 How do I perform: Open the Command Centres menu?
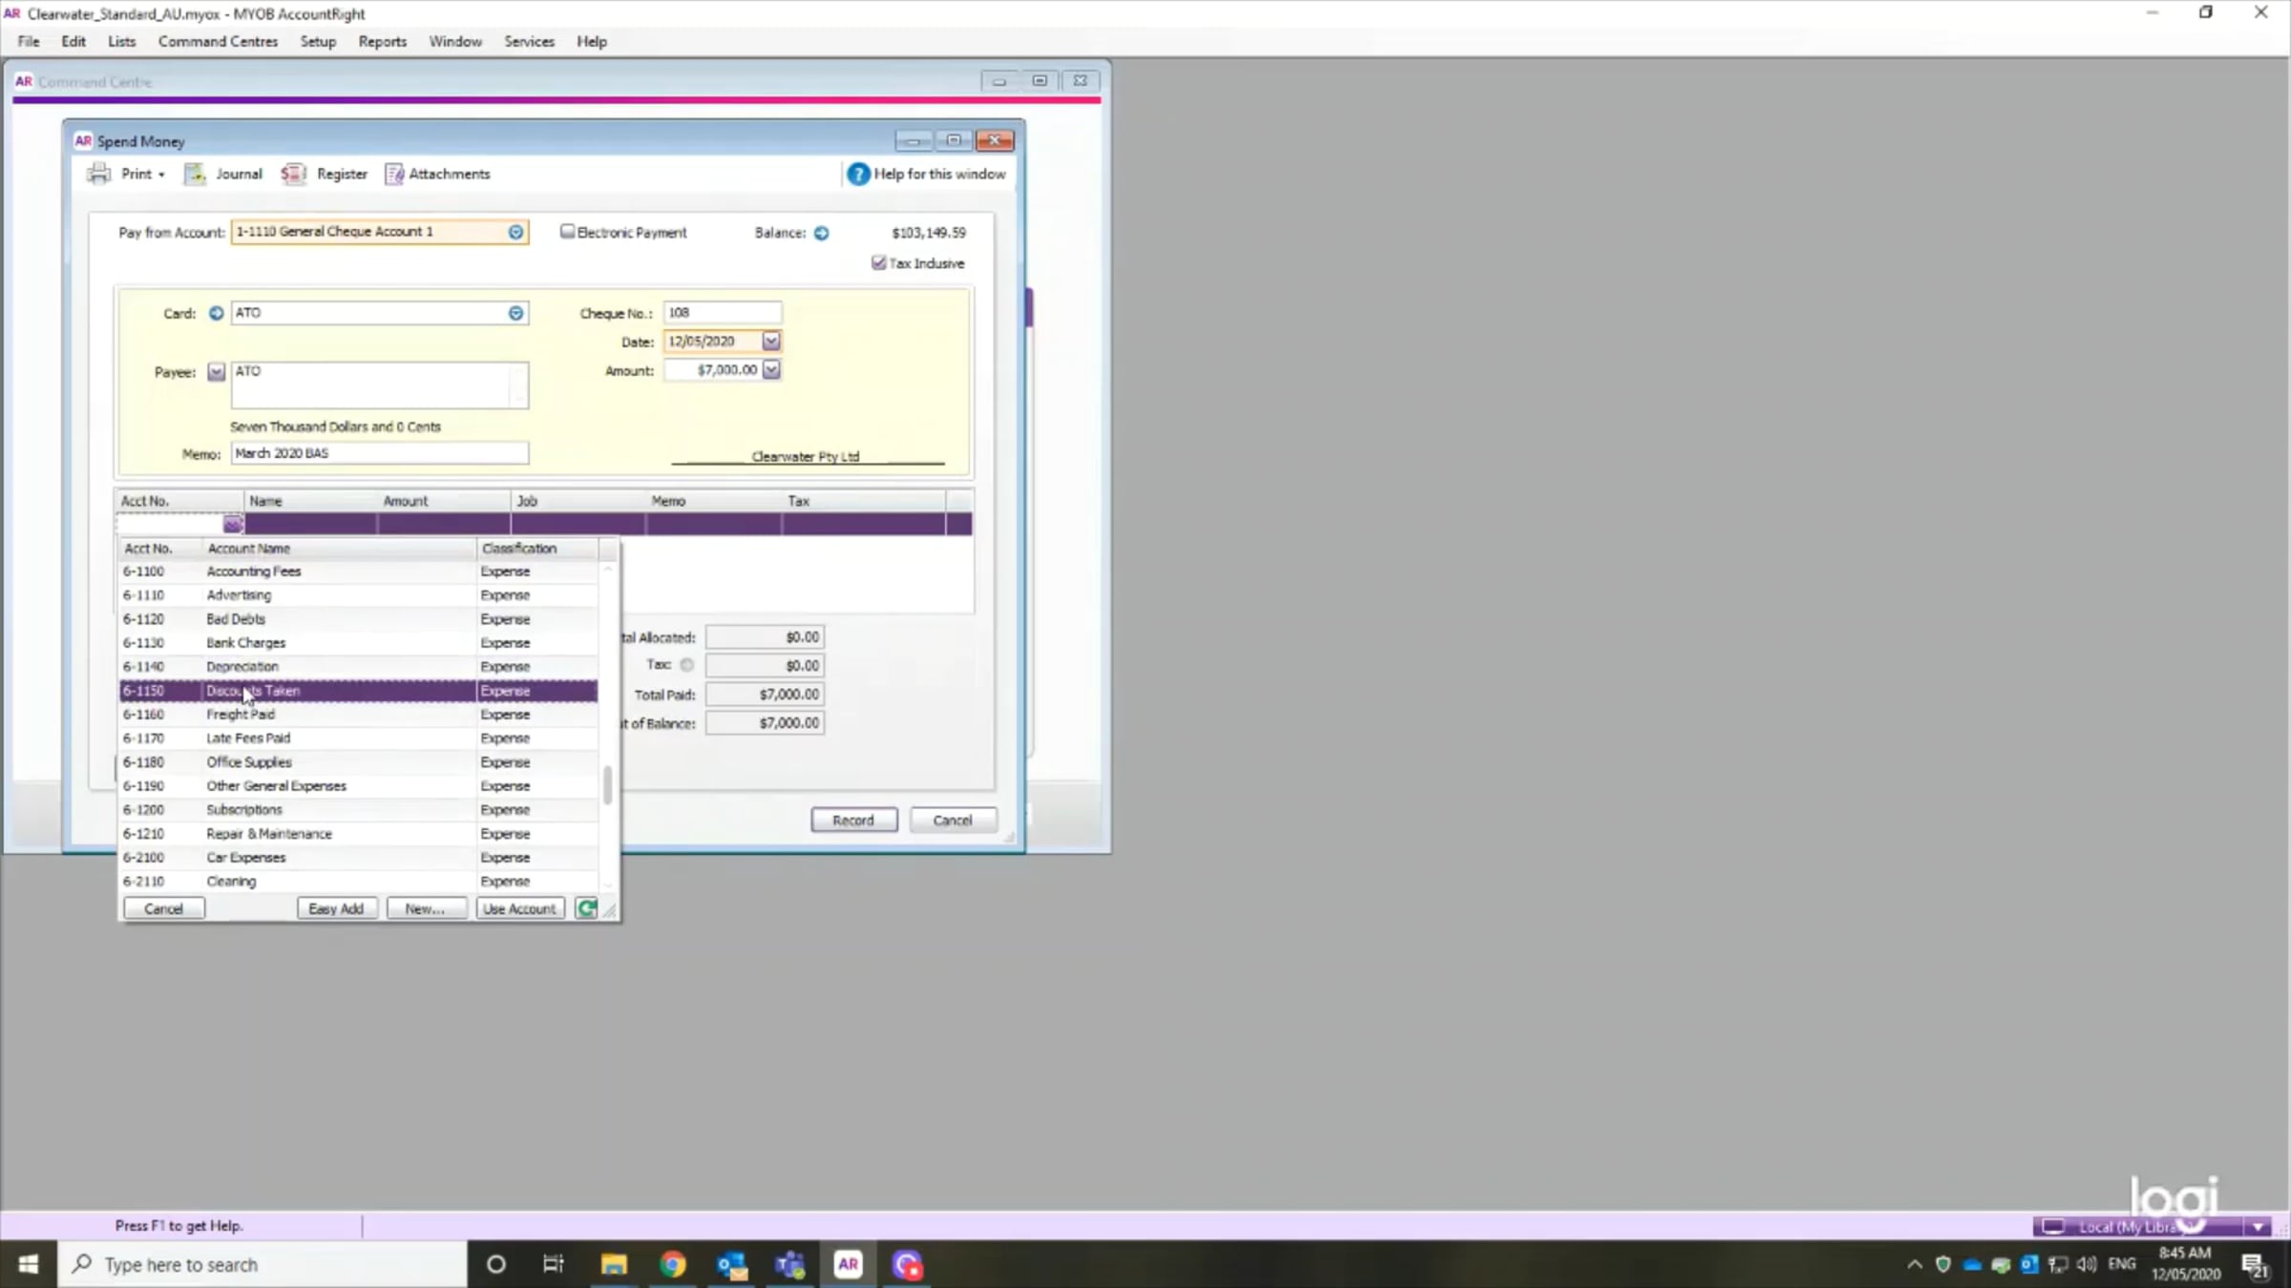[218, 41]
